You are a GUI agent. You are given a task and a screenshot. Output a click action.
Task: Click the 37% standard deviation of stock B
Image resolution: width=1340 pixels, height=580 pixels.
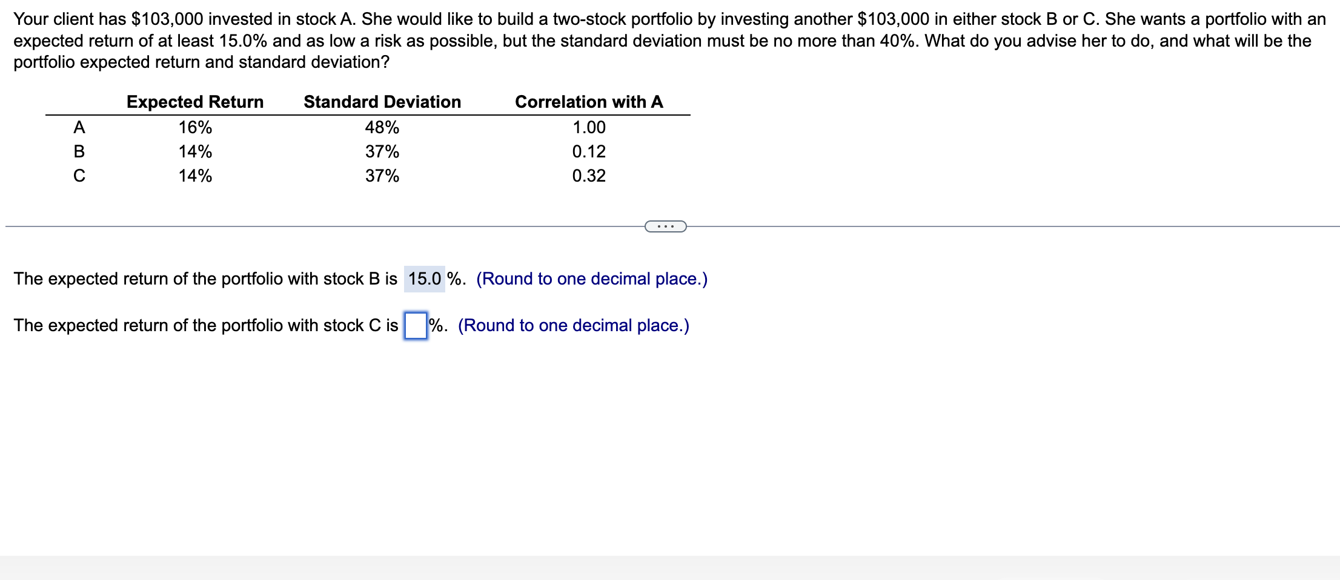pyautogui.click(x=382, y=151)
